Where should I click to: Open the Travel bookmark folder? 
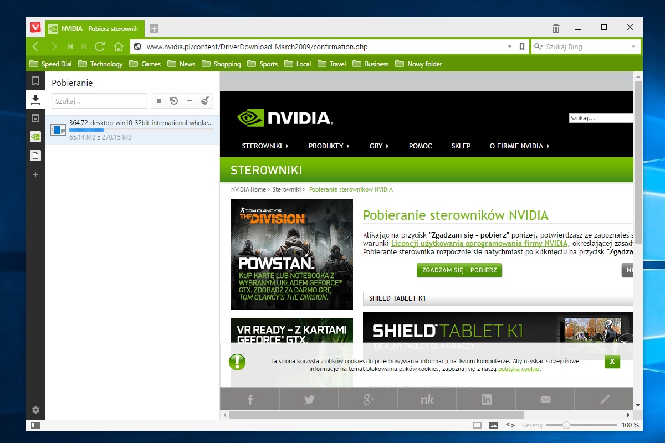coord(331,64)
